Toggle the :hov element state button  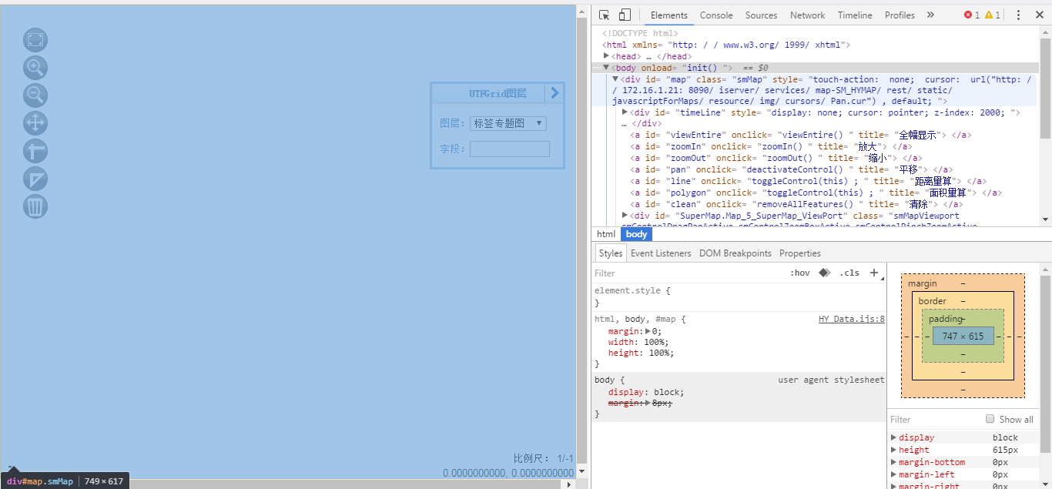point(800,273)
